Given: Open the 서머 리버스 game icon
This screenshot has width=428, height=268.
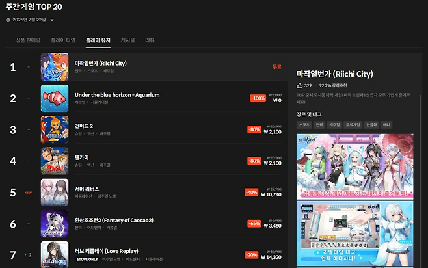Looking at the screenshot, I should click(x=55, y=193).
